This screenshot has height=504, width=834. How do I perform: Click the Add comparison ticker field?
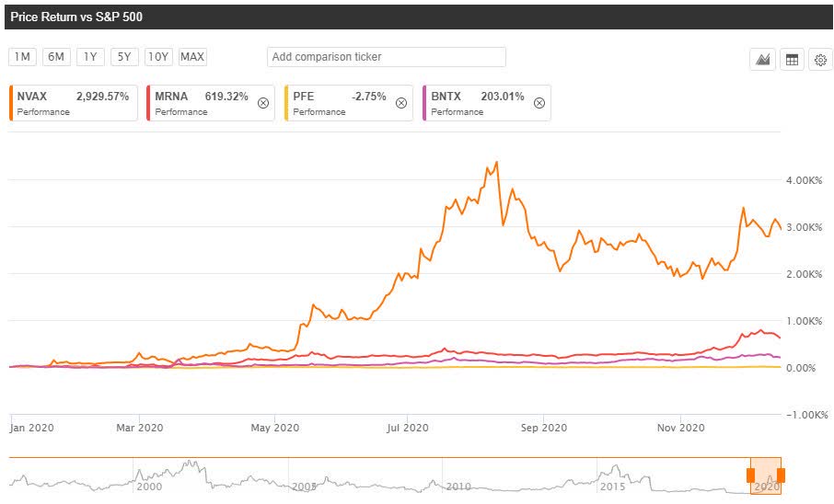coord(387,57)
